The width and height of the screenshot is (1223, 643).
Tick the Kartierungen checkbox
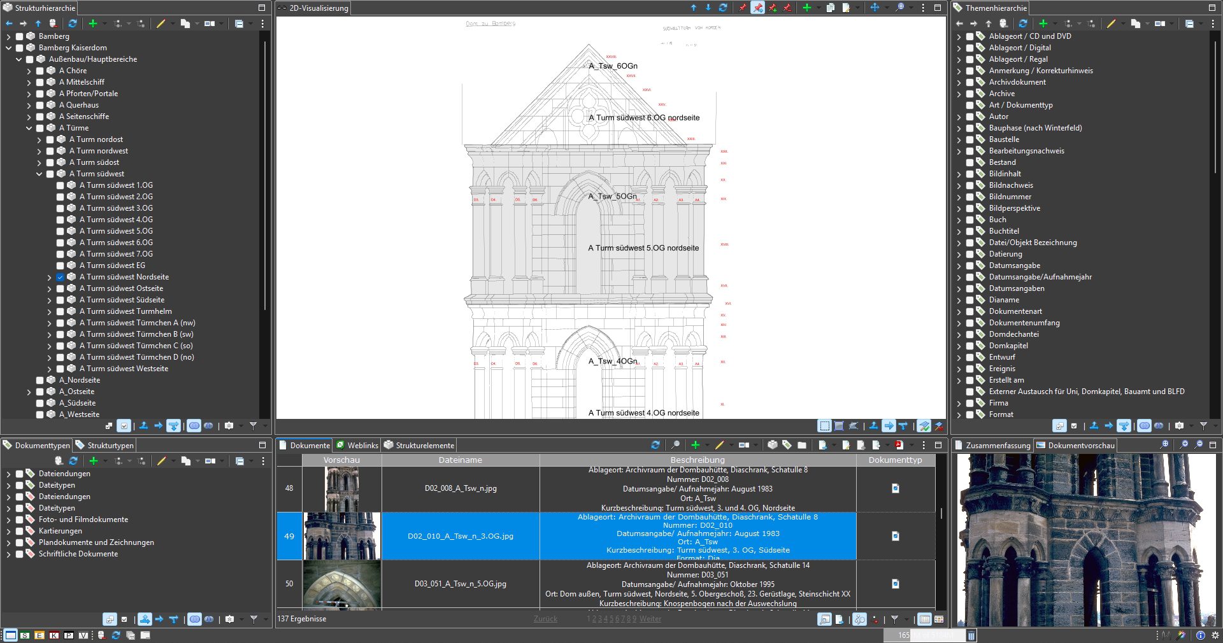20,531
